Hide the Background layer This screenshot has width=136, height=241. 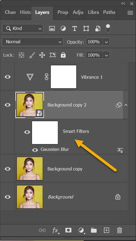(8, 197)
